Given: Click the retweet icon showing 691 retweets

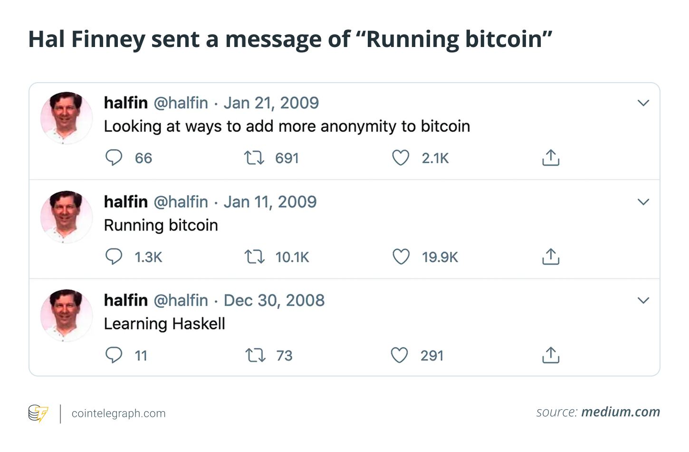Looking at the screenshot, I should click(255, 158).
